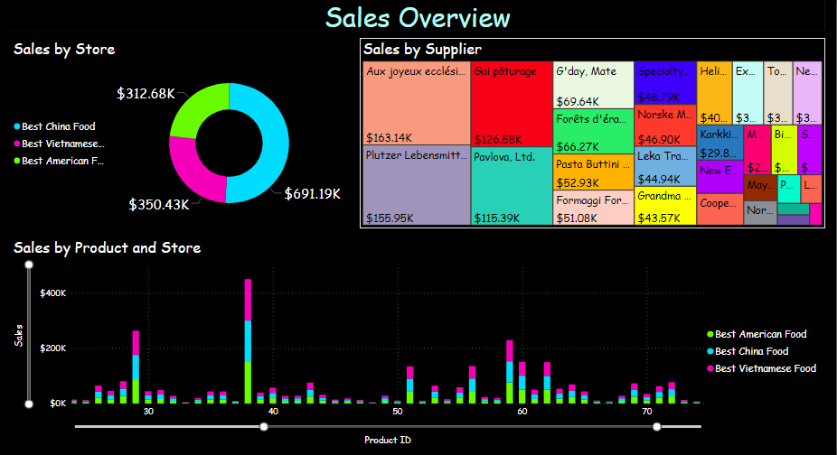The width and height of the screenshot is (837, 455).
Task: Click the Sales by Store heading
Action: pyautogui.click(x=64, y=49)
